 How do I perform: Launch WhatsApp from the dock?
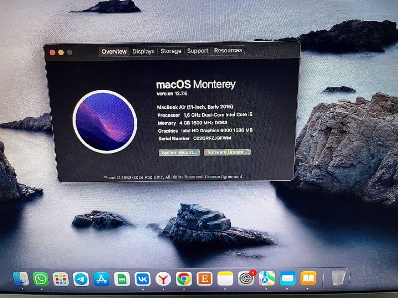pyautogui.click(x=41, y=279)
